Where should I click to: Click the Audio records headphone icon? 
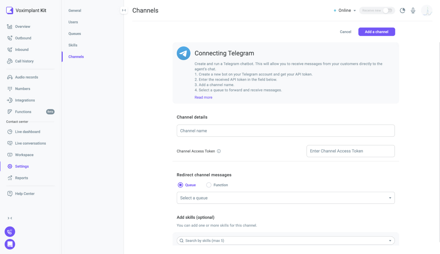[x=10, y=77]
